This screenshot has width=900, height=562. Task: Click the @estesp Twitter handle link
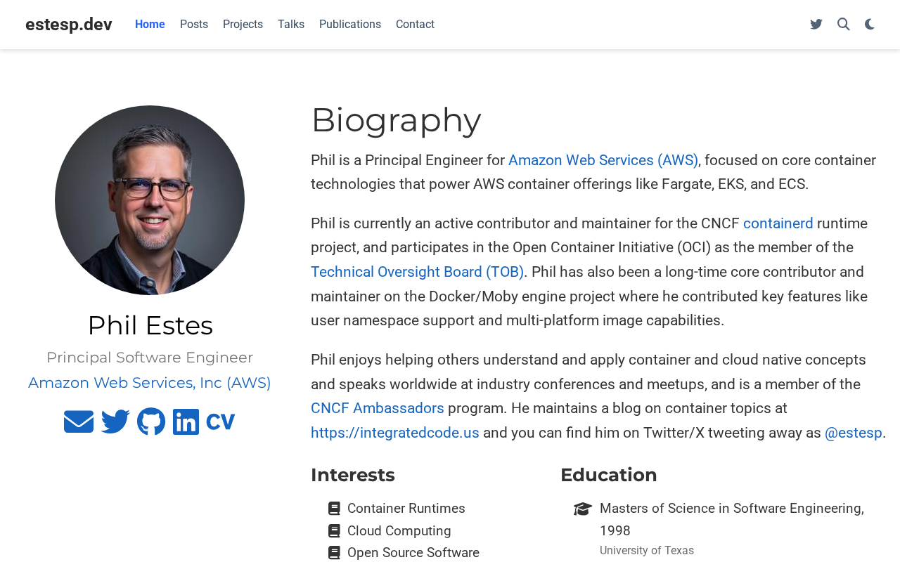(x=853, y=433)
